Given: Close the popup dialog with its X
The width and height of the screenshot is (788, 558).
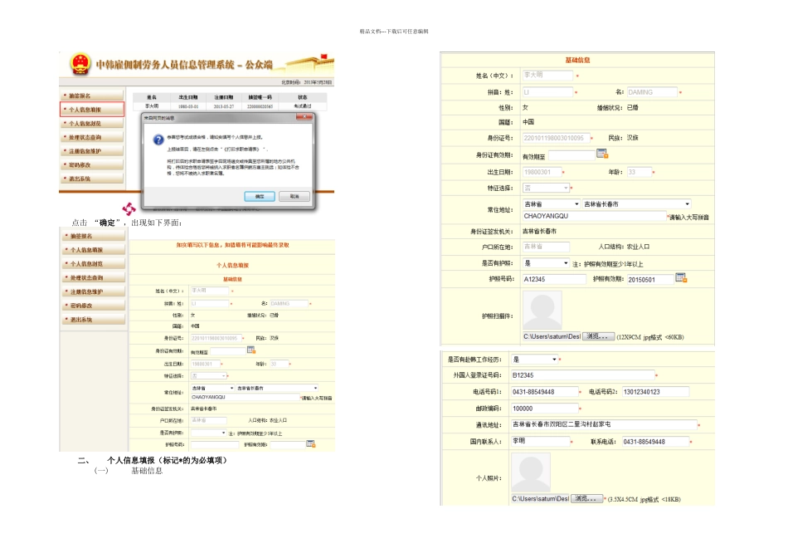Looking at the screenshot, I should pos(304,117).
